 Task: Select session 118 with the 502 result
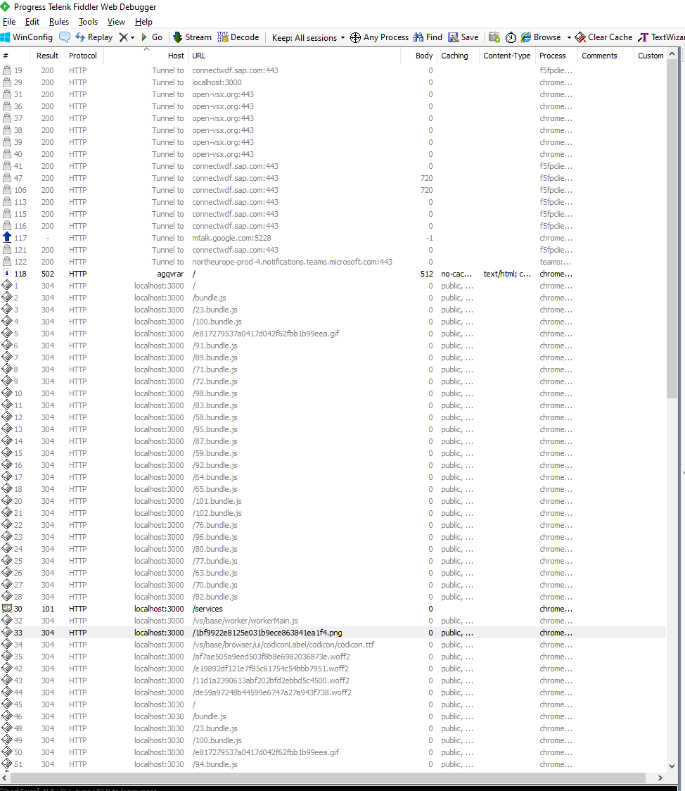pyautogui.click(x=211, y=273)
